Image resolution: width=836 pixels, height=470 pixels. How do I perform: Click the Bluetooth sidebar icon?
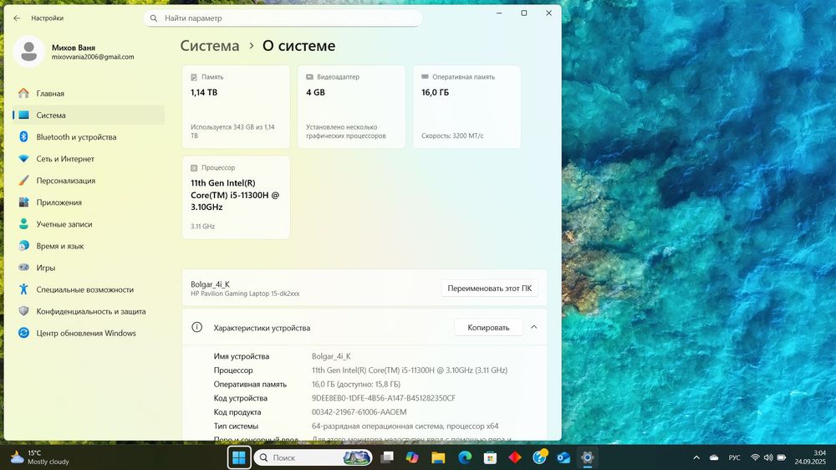point(23,136)
